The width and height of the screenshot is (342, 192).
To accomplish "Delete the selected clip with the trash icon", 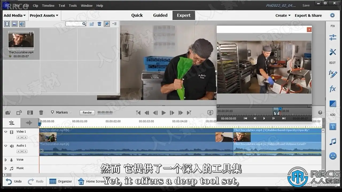I will 41,113.
